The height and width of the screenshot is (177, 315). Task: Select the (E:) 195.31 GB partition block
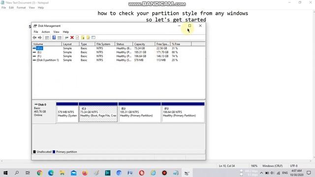139,113
